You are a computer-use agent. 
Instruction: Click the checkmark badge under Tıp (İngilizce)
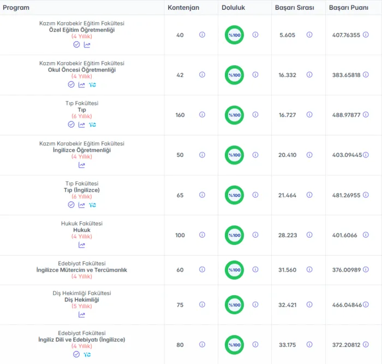[71, 205]
